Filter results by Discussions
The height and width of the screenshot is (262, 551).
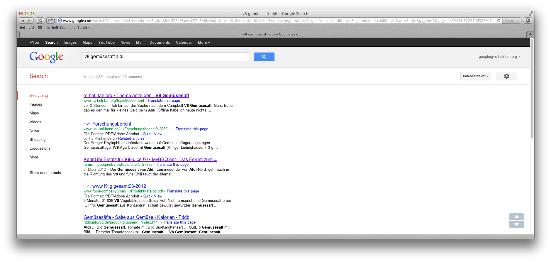click(x=40, y=148)
